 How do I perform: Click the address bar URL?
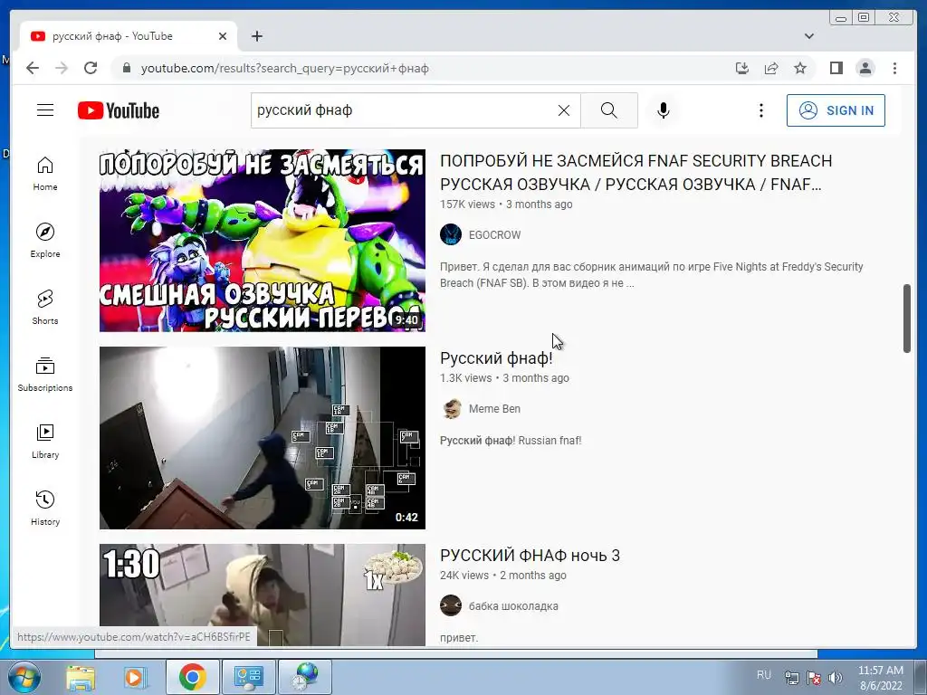pyautogui.click(x=284, y=68)
